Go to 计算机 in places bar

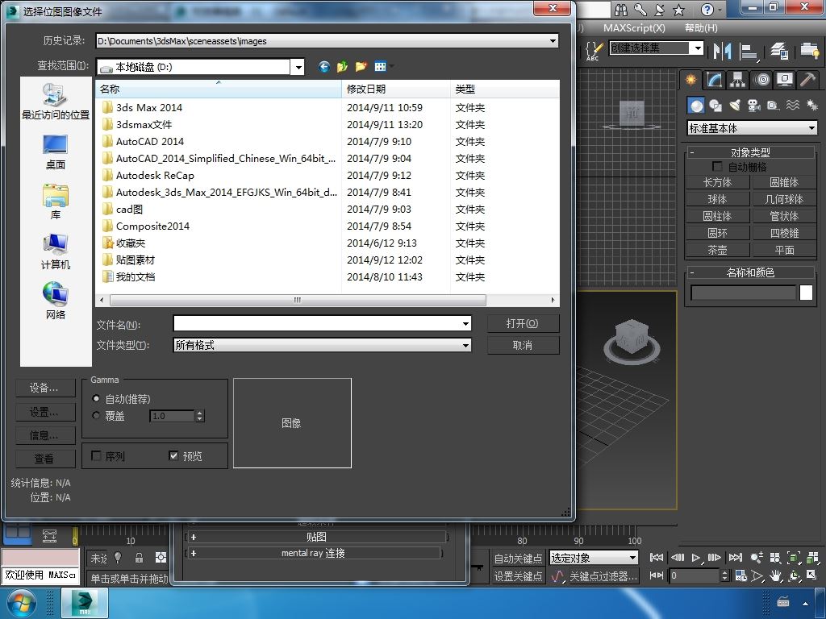click(56, 251)
